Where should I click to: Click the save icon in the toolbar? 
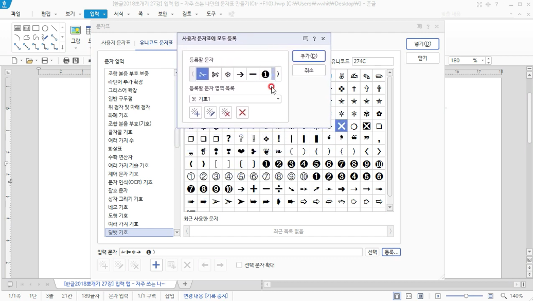pyautogui.click(x=45, y=61)
